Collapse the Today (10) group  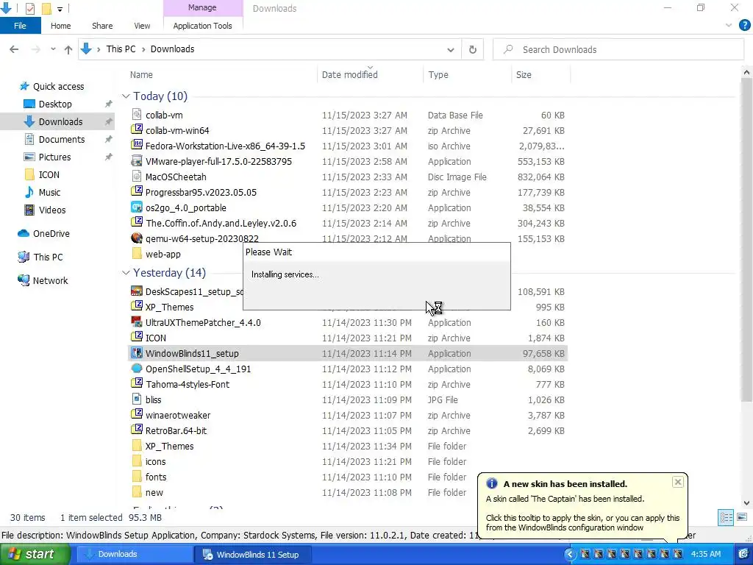126,96
